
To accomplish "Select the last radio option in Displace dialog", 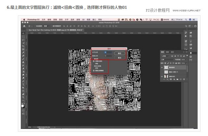I will (94, 71).
